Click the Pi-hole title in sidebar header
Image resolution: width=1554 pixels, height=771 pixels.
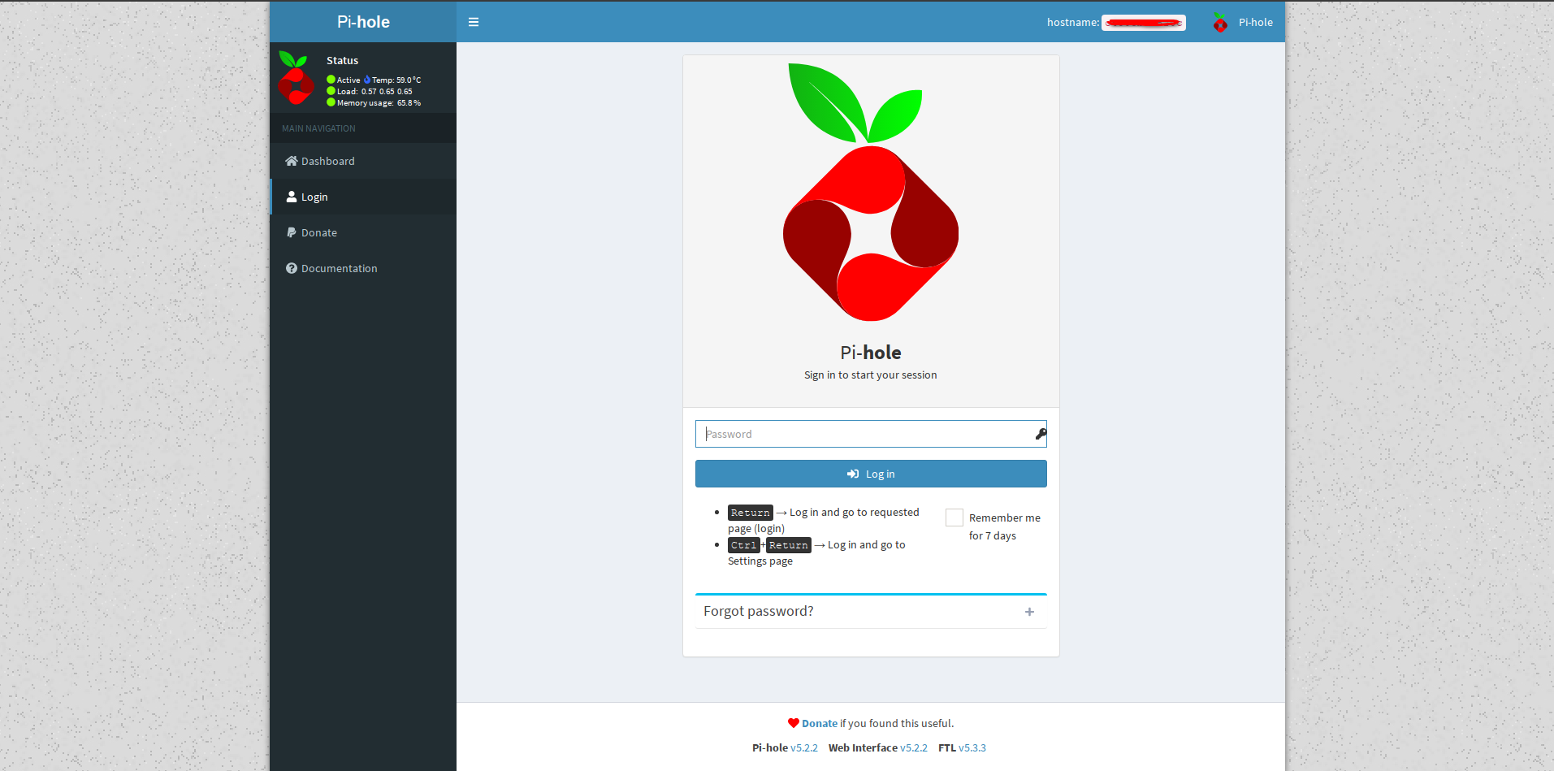(x=363, y=22)
